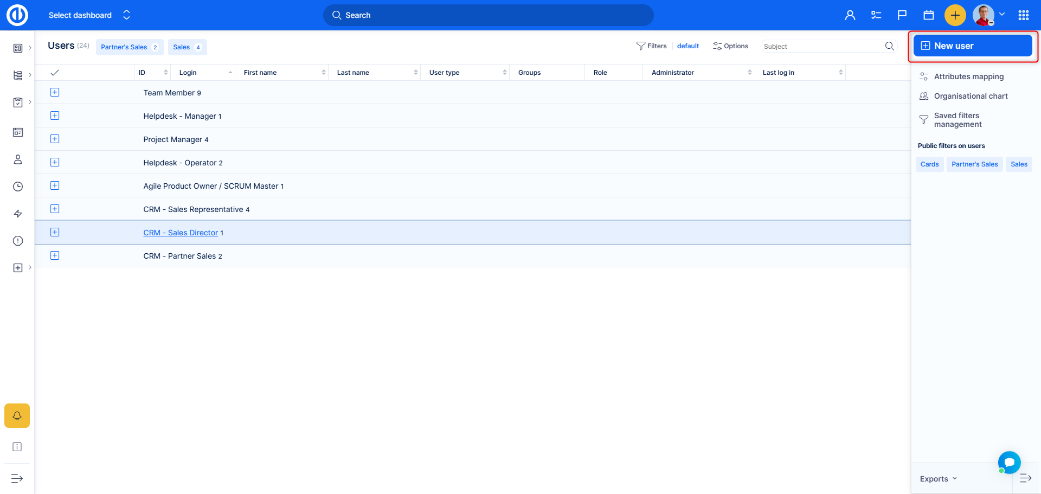Select the Partner's Sales filter tab

[x=129, y=47]
